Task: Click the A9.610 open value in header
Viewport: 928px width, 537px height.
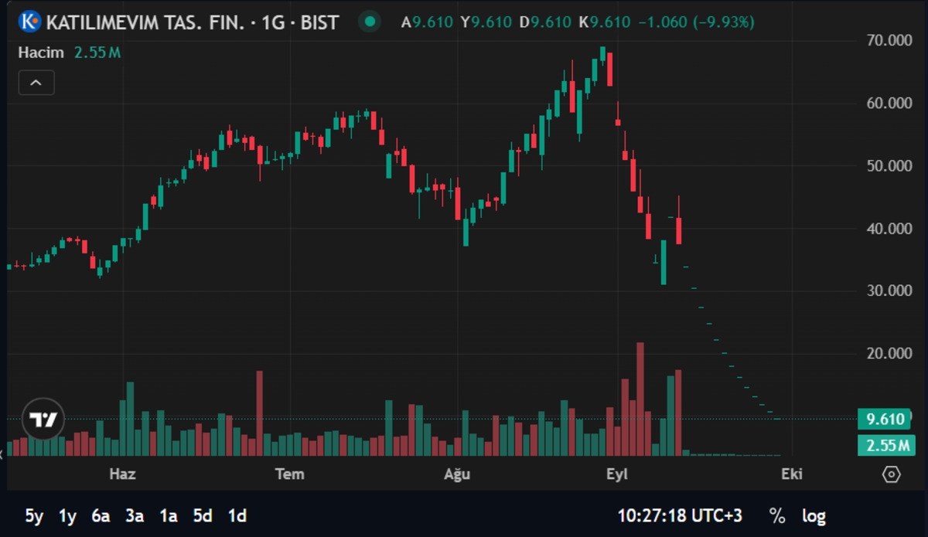Action: [x=427, y=22]
